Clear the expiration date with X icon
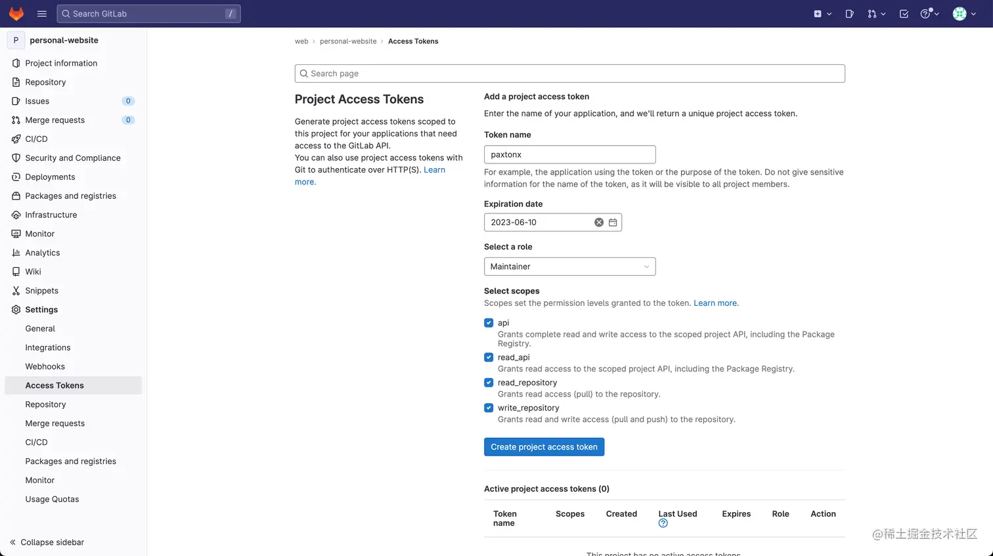Screen dimensions: 993x556 click(599, 223)
